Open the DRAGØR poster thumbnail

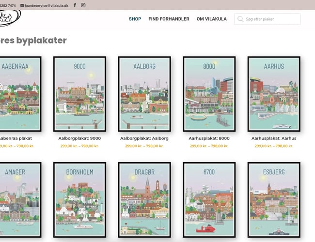point(144,200)
